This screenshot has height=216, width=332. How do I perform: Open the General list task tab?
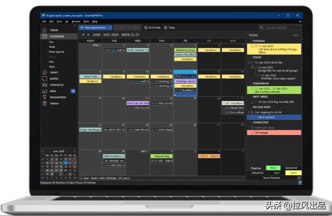[x=291, y=168]
